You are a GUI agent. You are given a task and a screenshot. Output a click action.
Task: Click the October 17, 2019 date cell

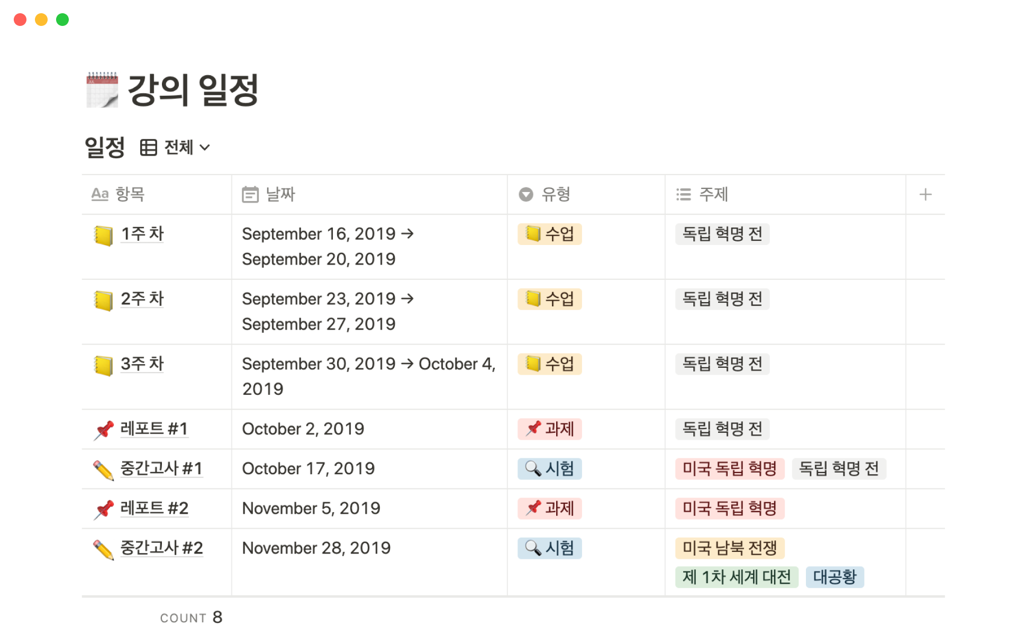(x=308, y=469)
